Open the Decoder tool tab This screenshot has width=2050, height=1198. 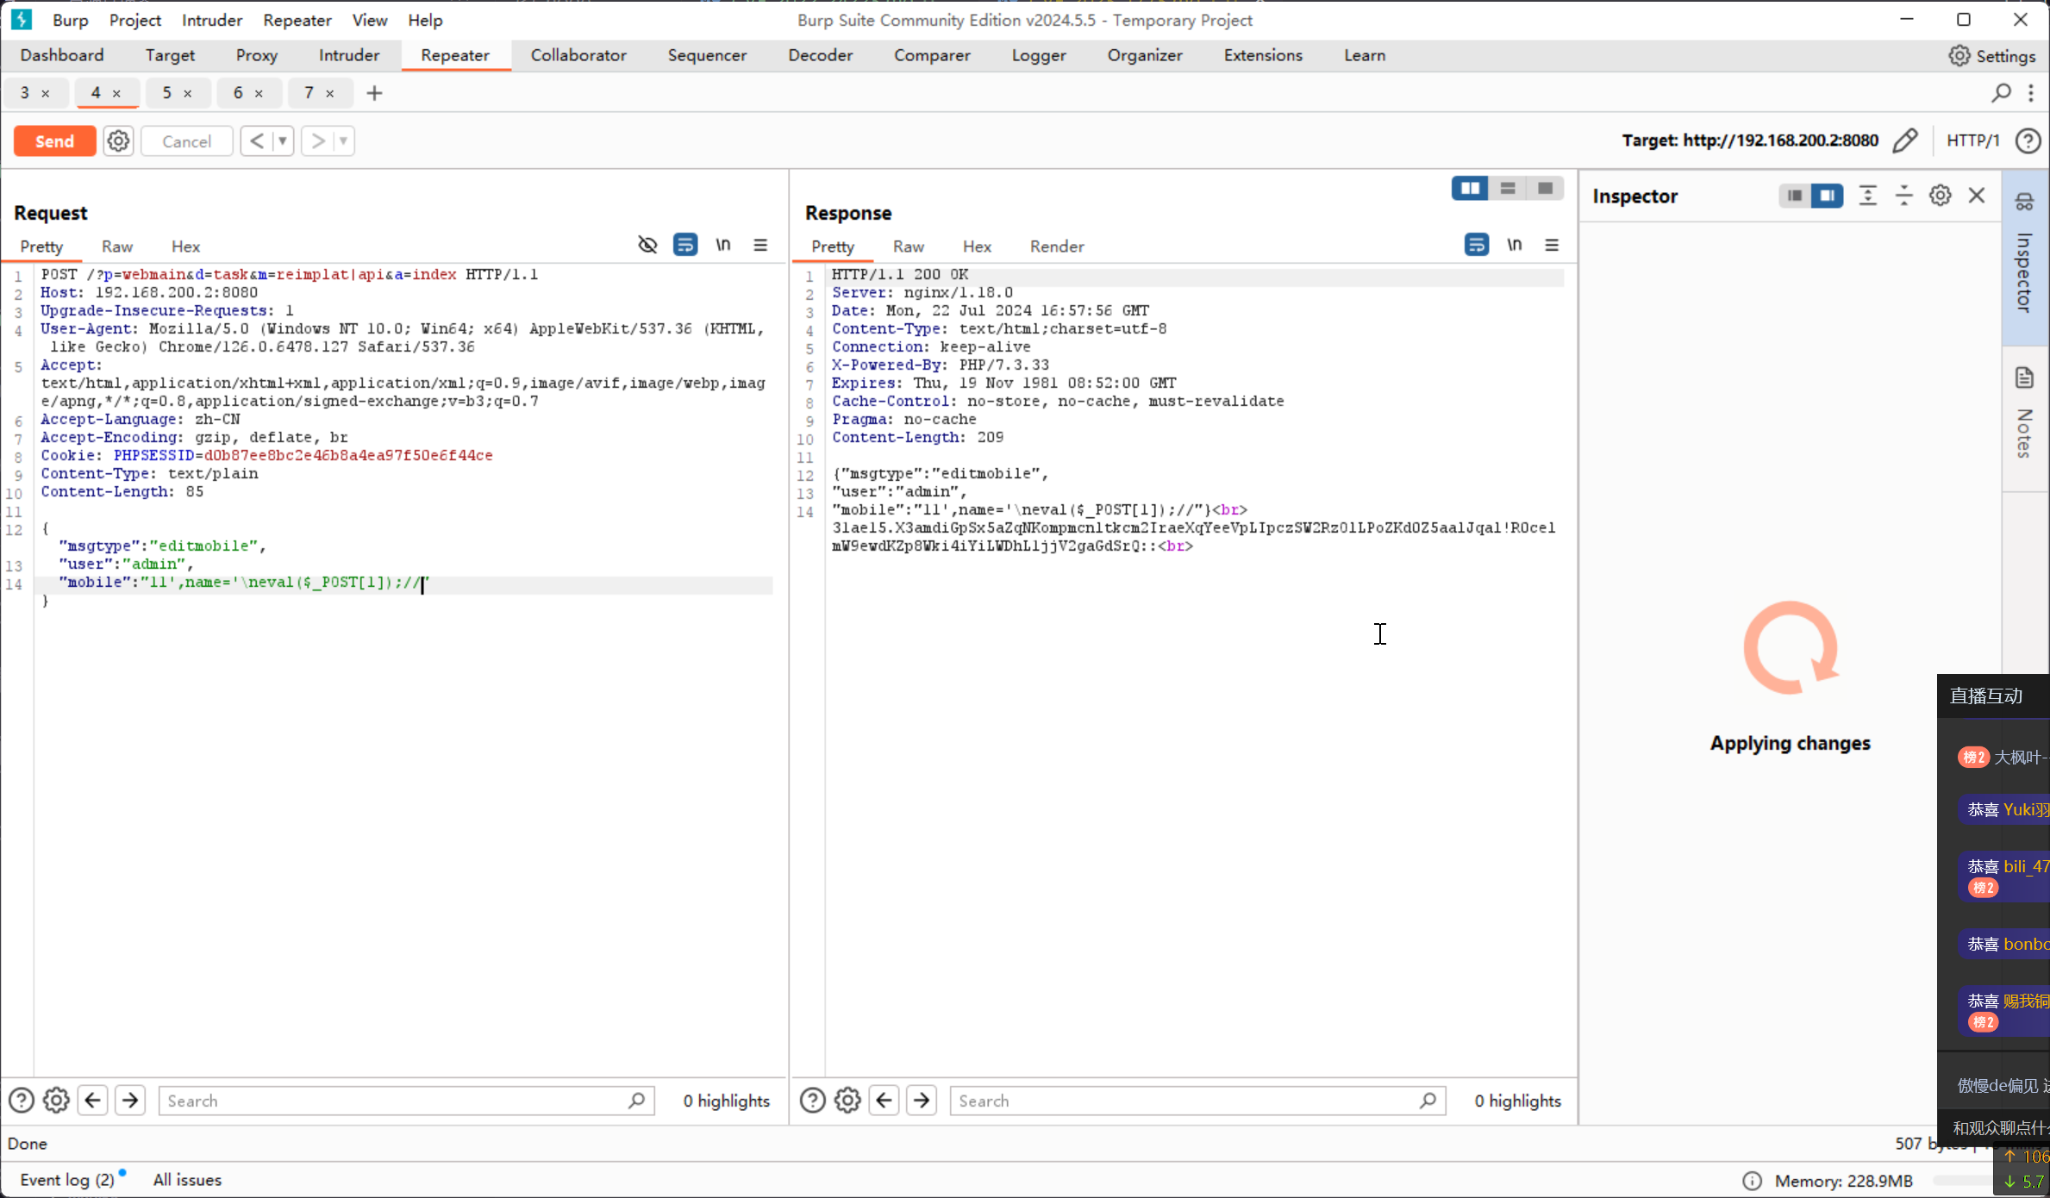pyautogui.click(x=820, y=55)
